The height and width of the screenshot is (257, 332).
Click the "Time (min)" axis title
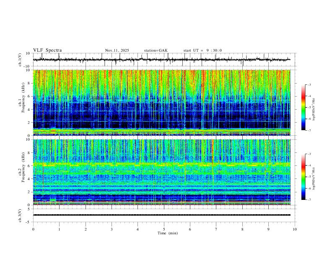coord(168,233)
